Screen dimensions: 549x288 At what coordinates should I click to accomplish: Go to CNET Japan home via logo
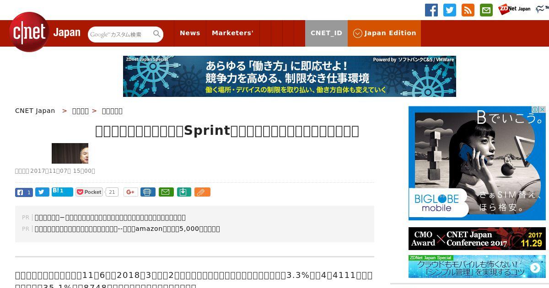pos(45,32)
